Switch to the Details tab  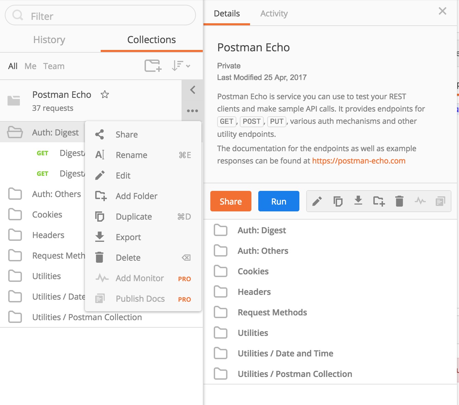(x=227, y=13)
